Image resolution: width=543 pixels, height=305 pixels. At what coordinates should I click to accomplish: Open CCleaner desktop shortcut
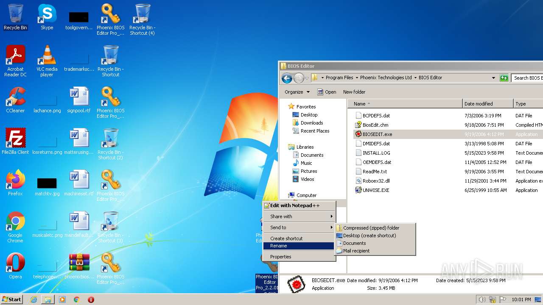tap(15, 100)
